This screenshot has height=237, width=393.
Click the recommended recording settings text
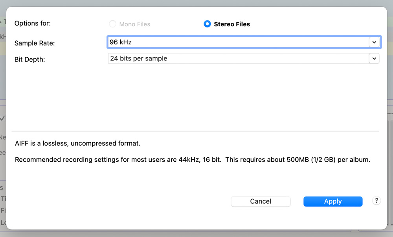tap(192, 160)
